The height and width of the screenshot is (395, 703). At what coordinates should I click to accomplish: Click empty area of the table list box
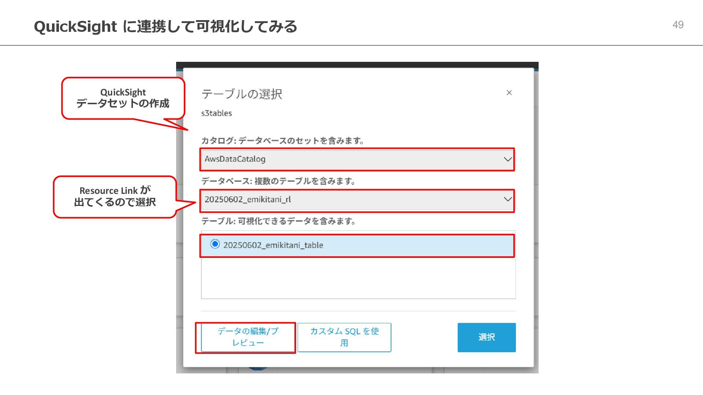click(358, 279)
